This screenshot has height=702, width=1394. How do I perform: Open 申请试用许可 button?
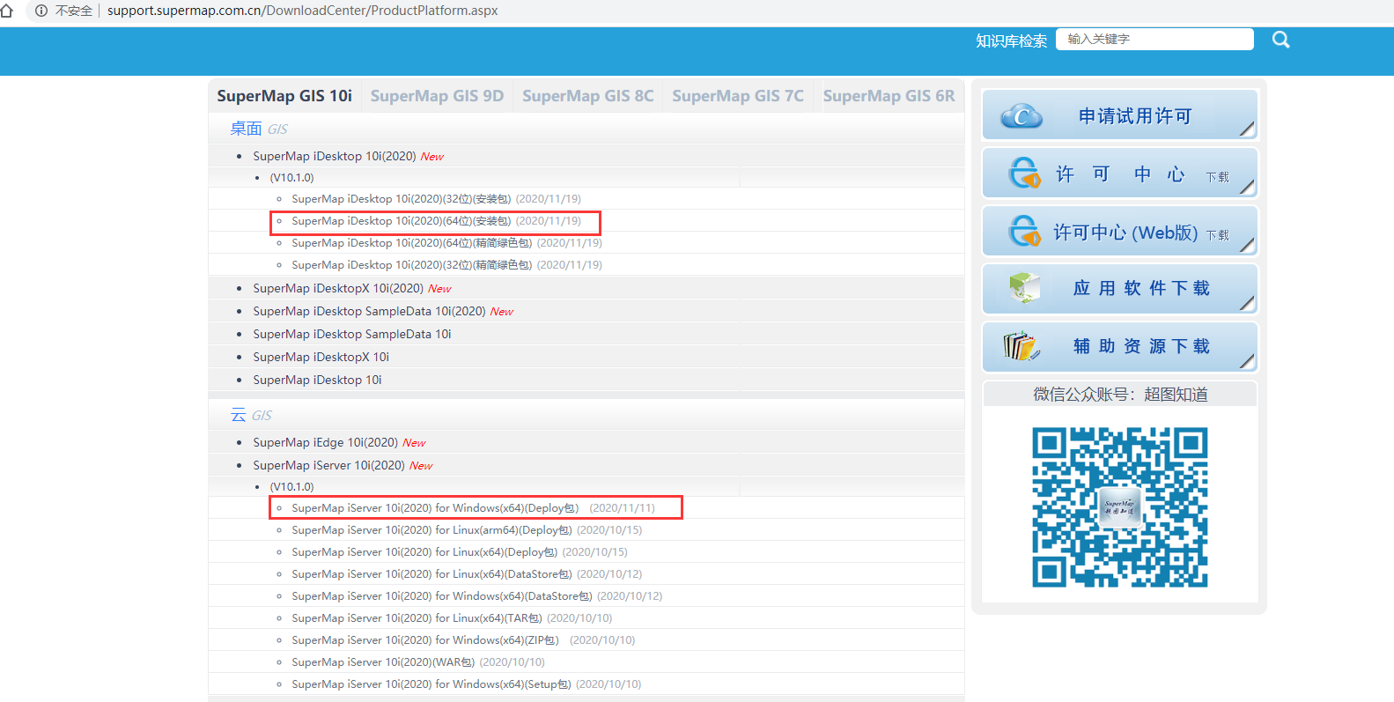click(x=1119, y=115)
